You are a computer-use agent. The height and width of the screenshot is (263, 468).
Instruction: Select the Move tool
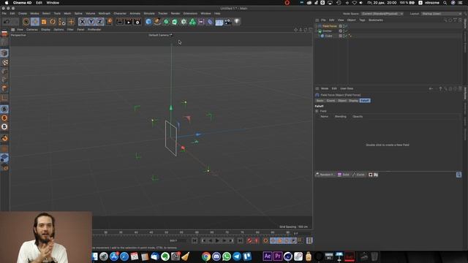coord(35,22)
